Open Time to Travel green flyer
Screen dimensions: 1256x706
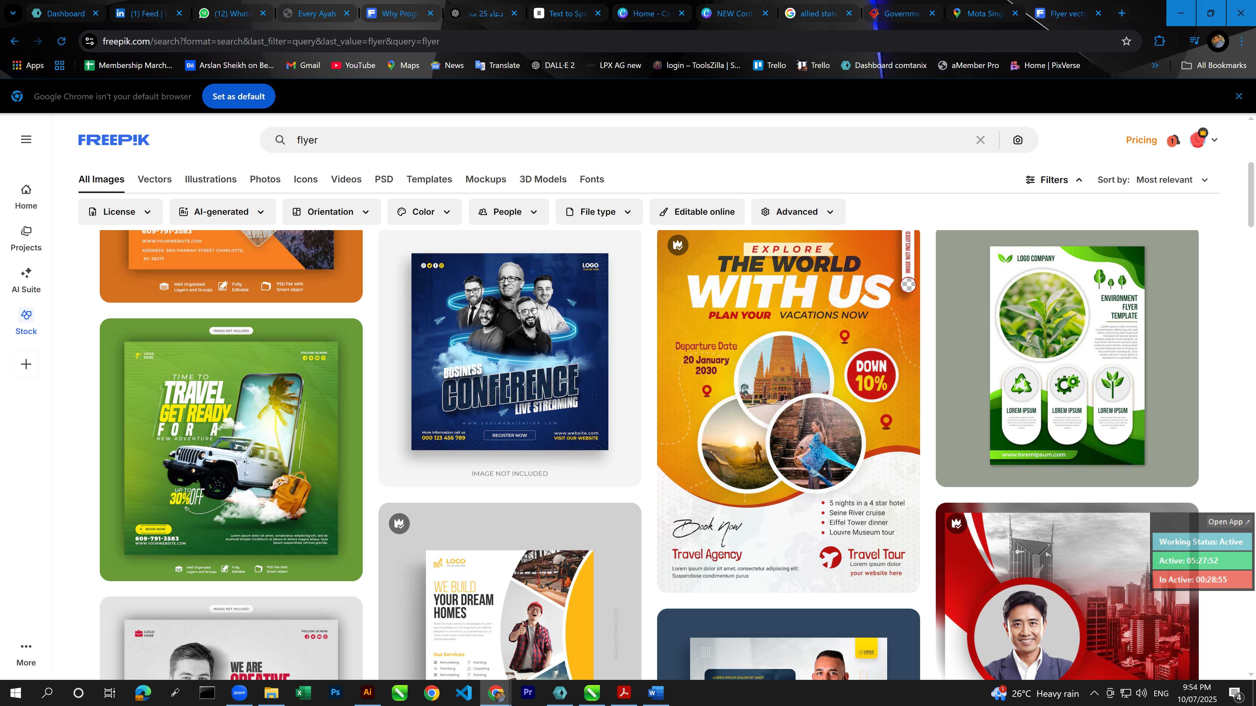pos(231,449)
